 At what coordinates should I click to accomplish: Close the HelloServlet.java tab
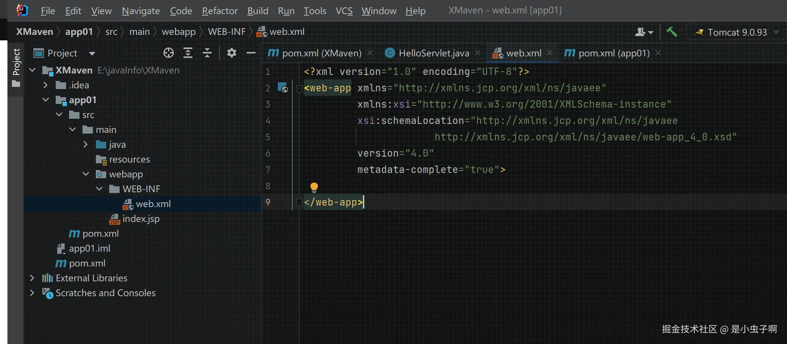point(478,53)
